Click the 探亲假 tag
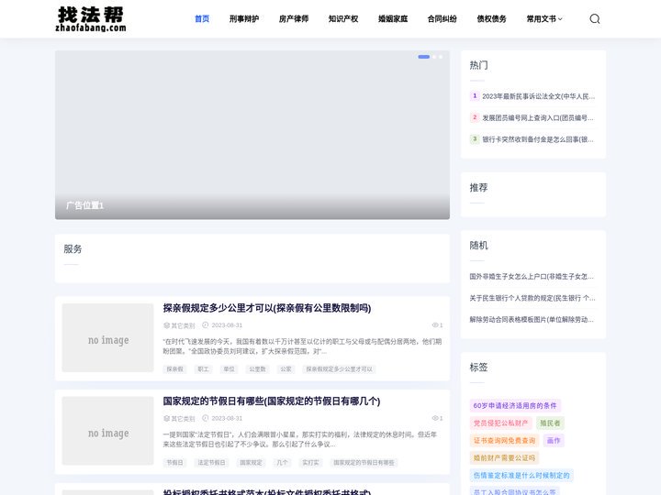This screenshot has width=661, height=495. (x=175, y=369)
